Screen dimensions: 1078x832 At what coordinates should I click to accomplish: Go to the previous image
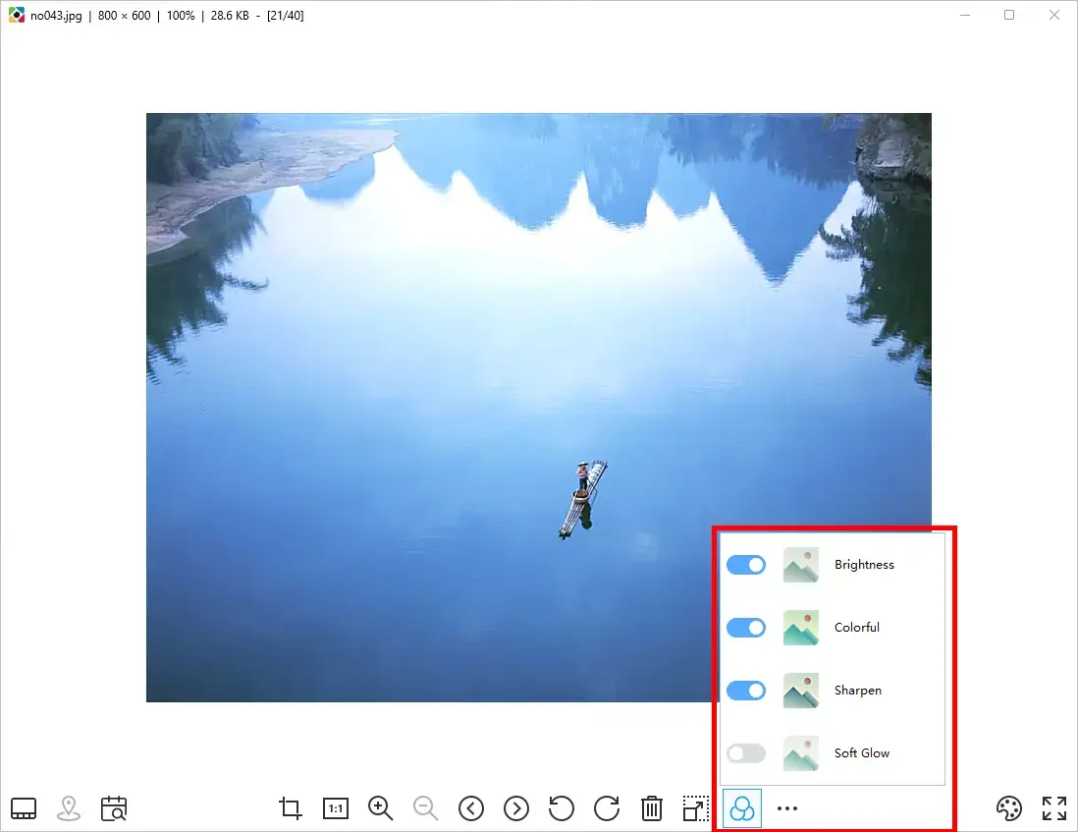point(470,808)
